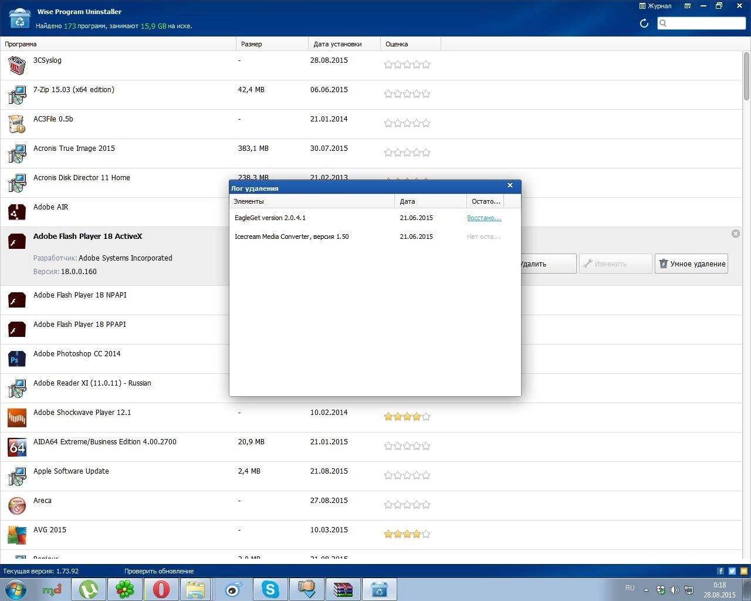Click 383,1 MB size of Acronis True Image

click(x=253, y=148)
